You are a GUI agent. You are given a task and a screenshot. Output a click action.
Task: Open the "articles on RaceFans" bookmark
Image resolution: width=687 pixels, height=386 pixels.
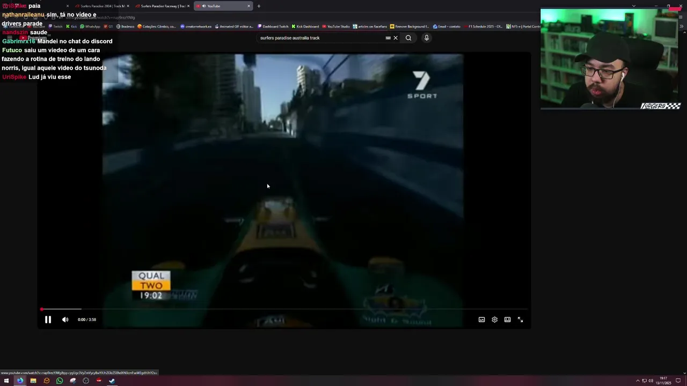click(370, 26)
